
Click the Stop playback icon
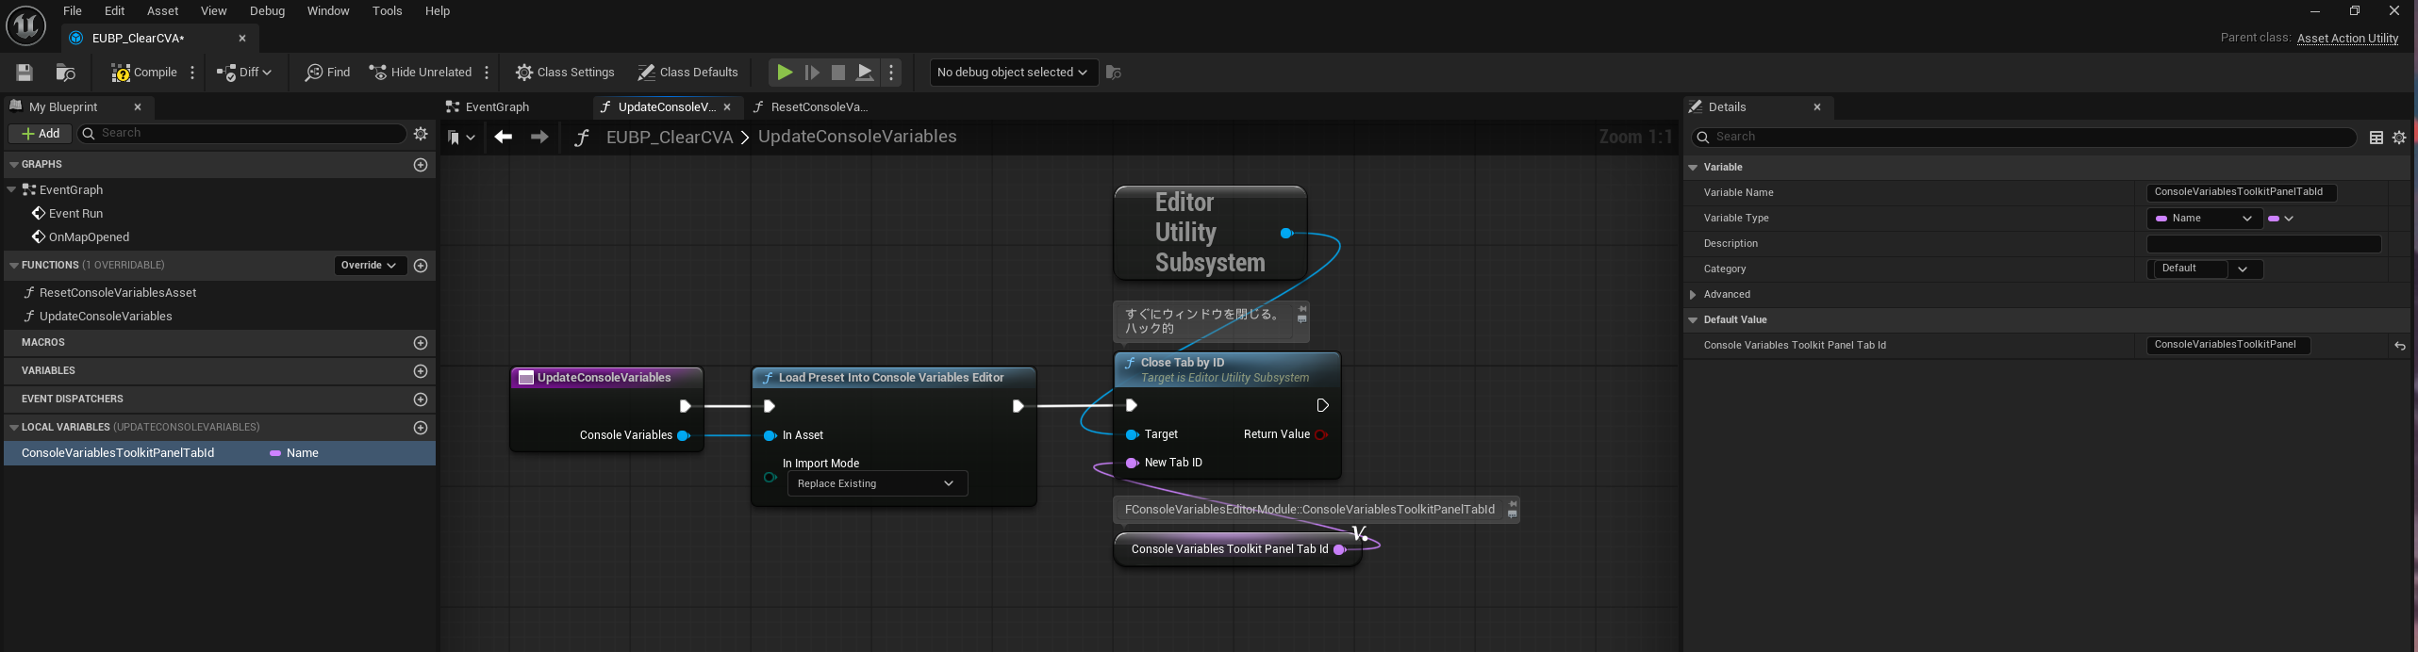837,73
